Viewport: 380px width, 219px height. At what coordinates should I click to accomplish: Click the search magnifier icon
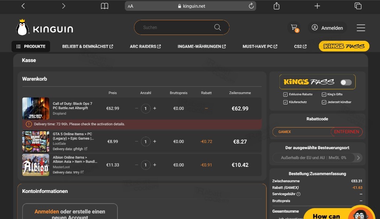point(217,27)
